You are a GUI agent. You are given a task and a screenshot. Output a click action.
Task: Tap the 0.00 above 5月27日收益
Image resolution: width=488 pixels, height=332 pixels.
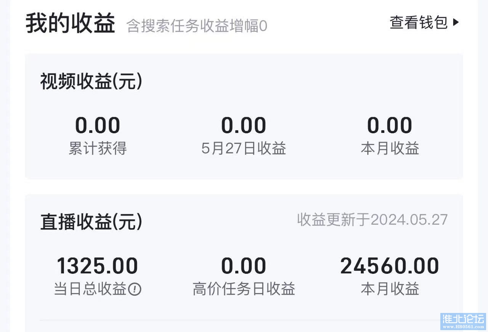[x=244, y=126]
